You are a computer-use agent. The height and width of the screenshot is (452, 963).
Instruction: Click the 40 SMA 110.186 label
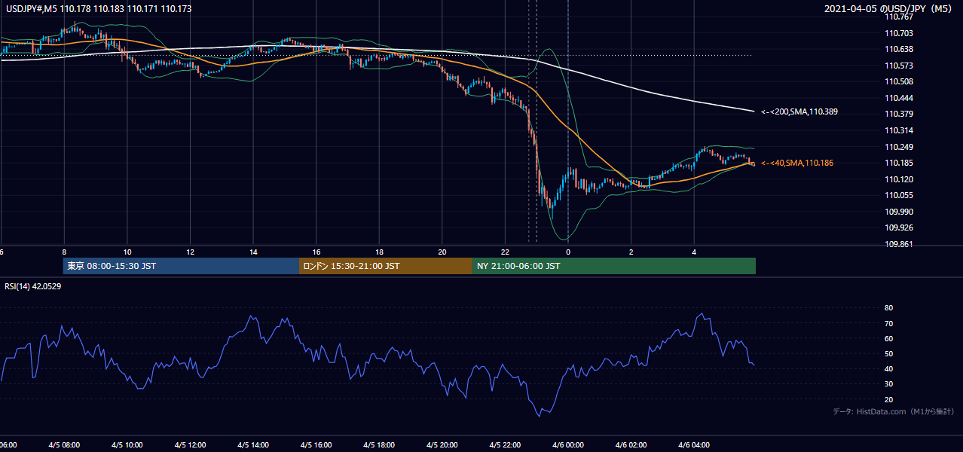(797, 163)
